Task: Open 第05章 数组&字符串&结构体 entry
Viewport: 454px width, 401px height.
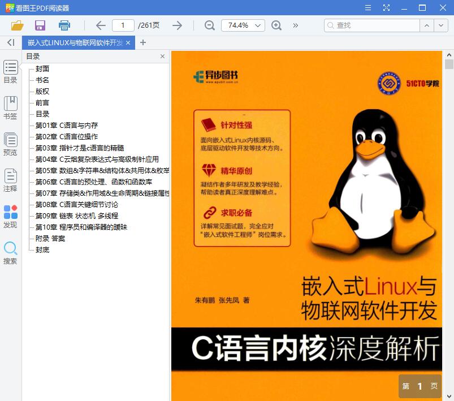Action: 102,170
